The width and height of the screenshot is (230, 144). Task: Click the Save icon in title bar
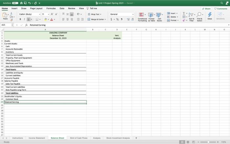25,3
